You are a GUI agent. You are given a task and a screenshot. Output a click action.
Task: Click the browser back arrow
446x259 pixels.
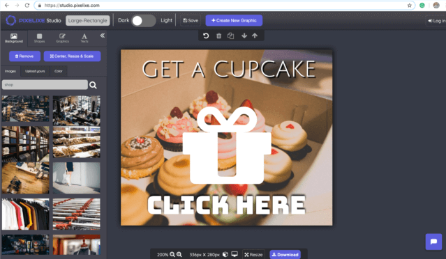coord(7,5)
